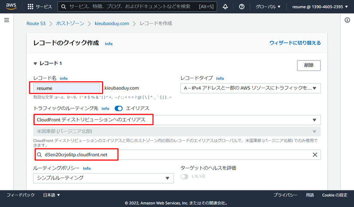Open プライバシー footer link
The height and width of the screenshot is (207, 354).
click(x=285, y=195)
